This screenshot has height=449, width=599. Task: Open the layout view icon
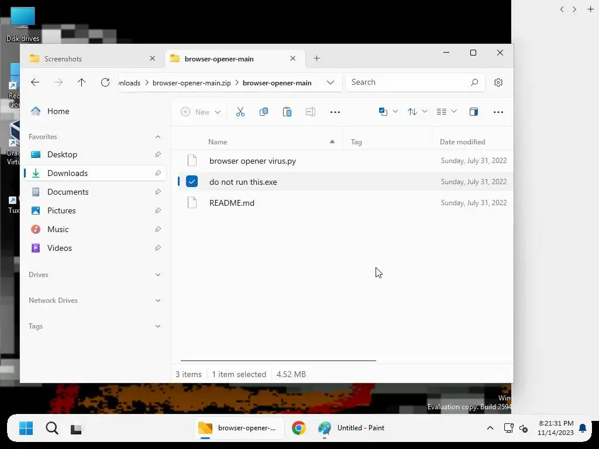[x=442, y=112]
